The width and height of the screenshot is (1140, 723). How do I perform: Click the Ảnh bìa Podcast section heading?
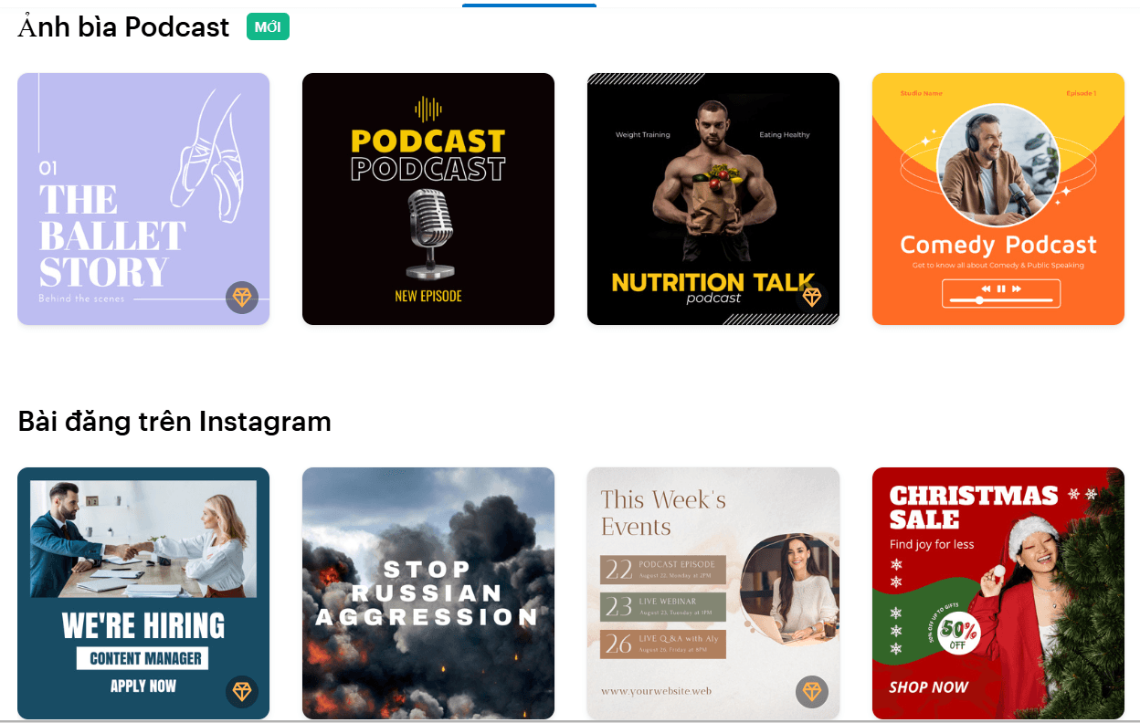[123, 27]
